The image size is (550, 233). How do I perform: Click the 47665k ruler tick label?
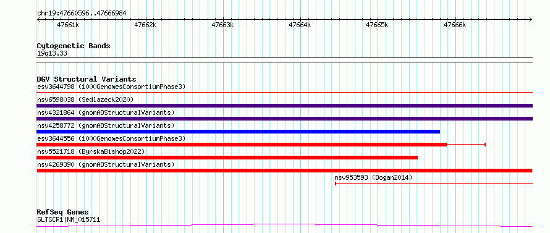coord(377,25)
